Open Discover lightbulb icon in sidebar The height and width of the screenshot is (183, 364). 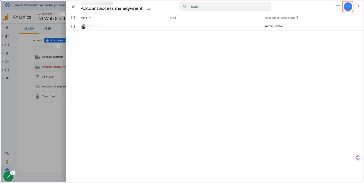[7, 162]
